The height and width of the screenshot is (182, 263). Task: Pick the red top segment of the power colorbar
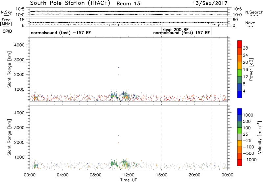[x=240, y=44]
